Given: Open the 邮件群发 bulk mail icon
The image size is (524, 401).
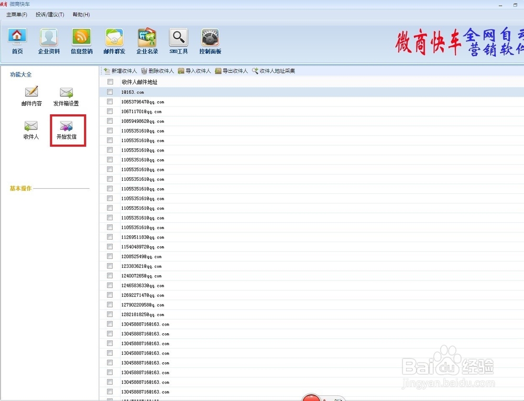Looking at the screenshot, I should tap(114, 41).
